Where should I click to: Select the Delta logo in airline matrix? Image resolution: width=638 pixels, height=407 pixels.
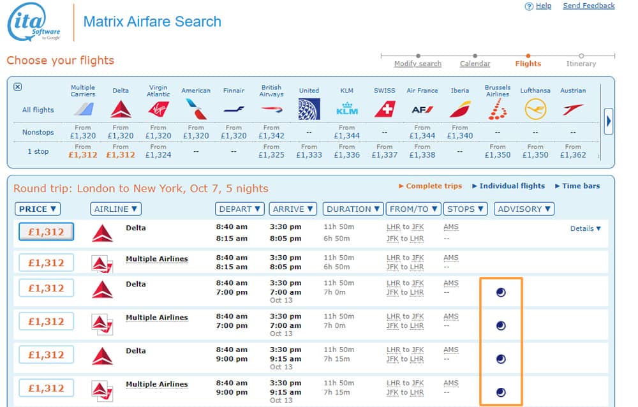coord(121,110)
